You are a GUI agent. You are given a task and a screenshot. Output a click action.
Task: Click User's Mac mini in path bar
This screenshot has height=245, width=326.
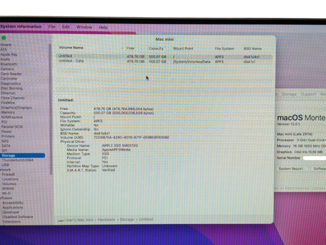point(79,220)
